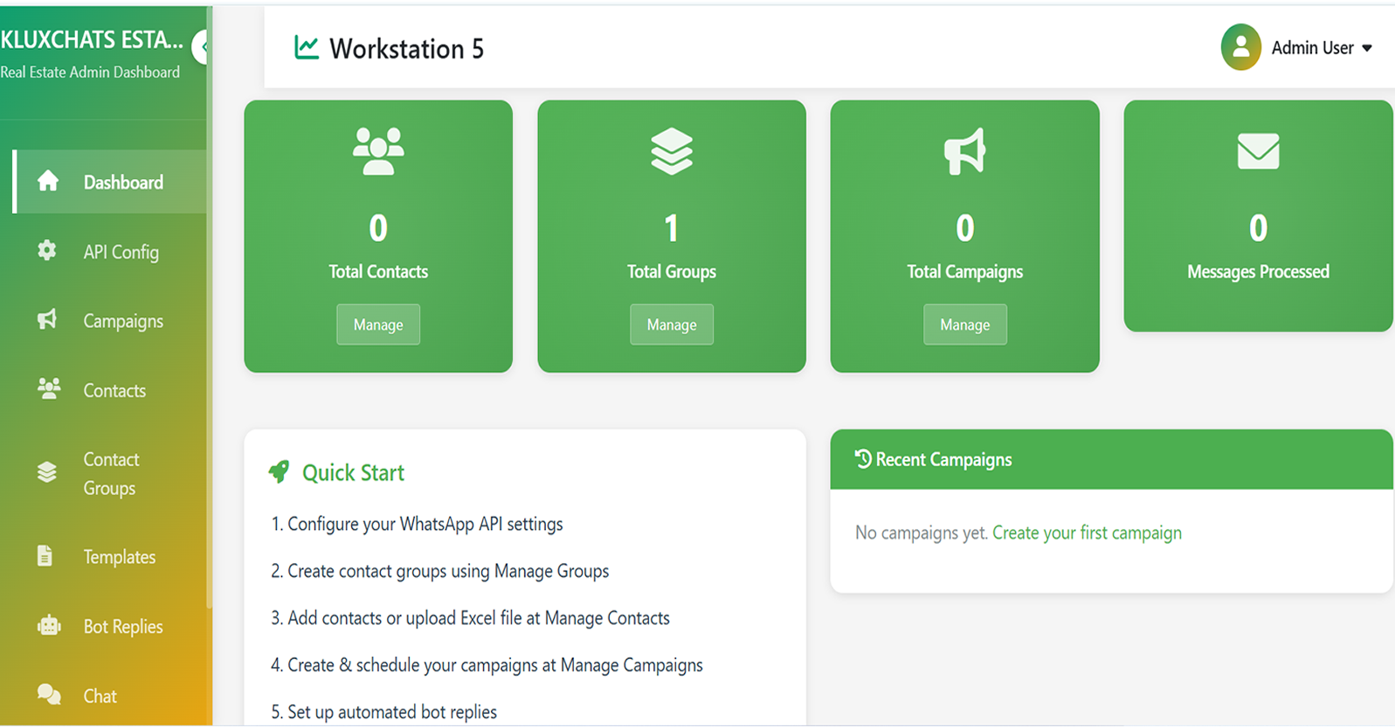Viewport: 1395px width, 728px height.
Task: Open the Admin User dropdown arrow
Action: 1367,48
